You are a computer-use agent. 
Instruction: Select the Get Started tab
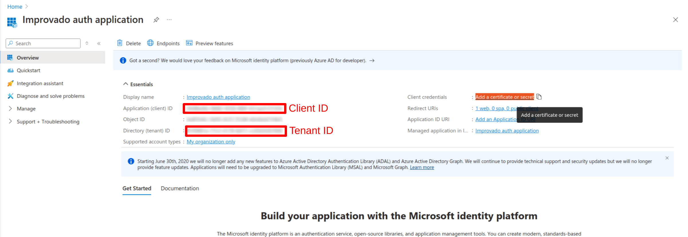tap(137, 188)
